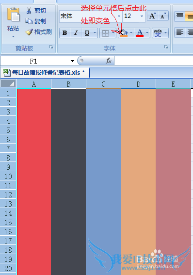The width and height of the screenshot is (193, 275).
Task: Expand the font size dropdown arrow
Action: click(x=142, y=16)
